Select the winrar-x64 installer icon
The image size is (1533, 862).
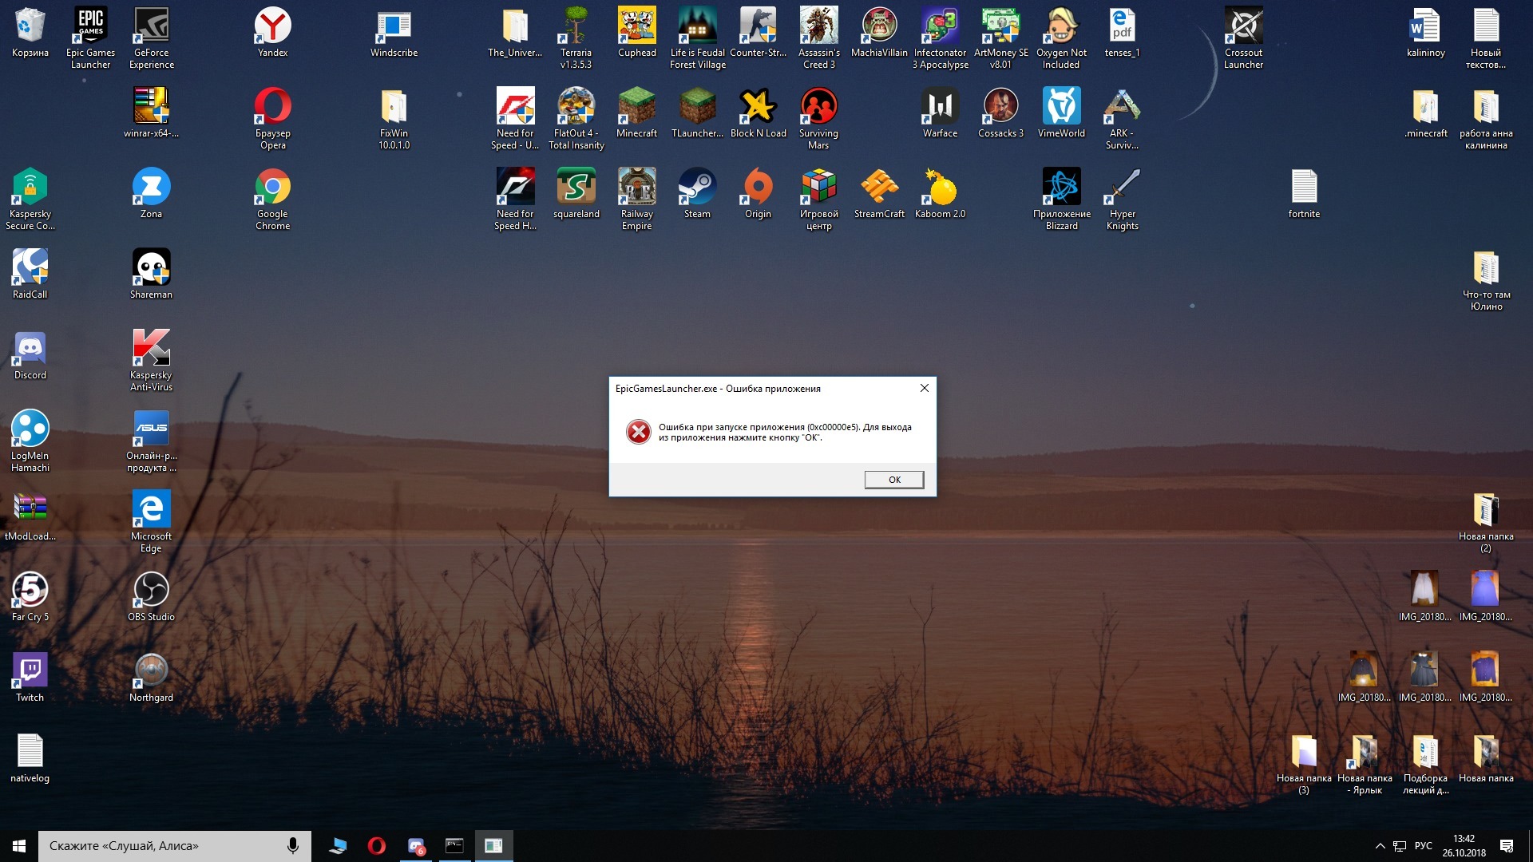pos(152,113)
